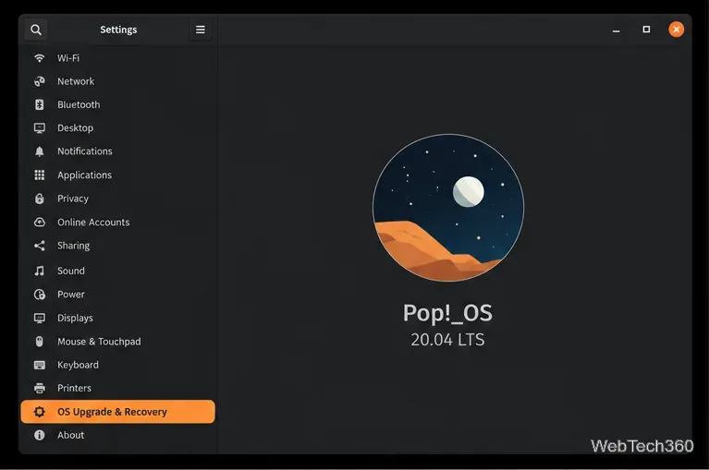Click the Online Accounts cloud icon
The height and width of the screenshot is (470, 709).
(40, 223)
